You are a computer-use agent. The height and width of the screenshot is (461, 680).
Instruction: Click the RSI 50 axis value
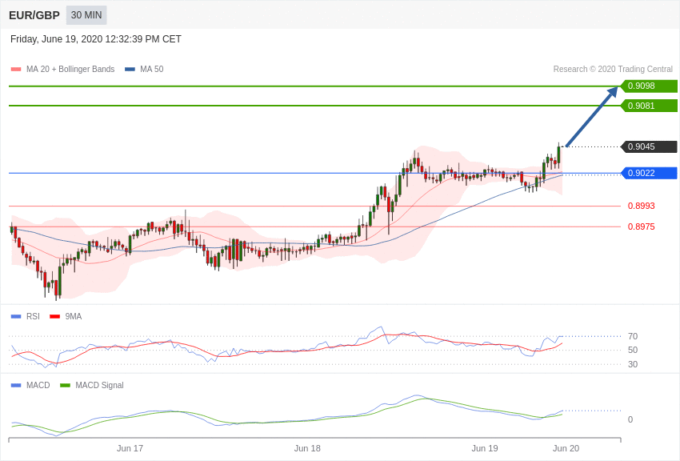click(x=633, y=350)
